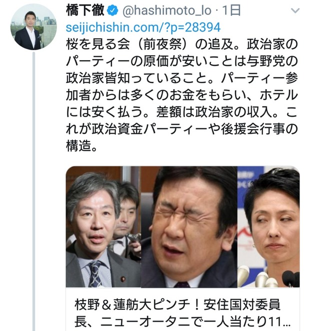Expand the tweet options chevron menu
The width and height of the screenshot is (310, 331).
tap(295, 11)
